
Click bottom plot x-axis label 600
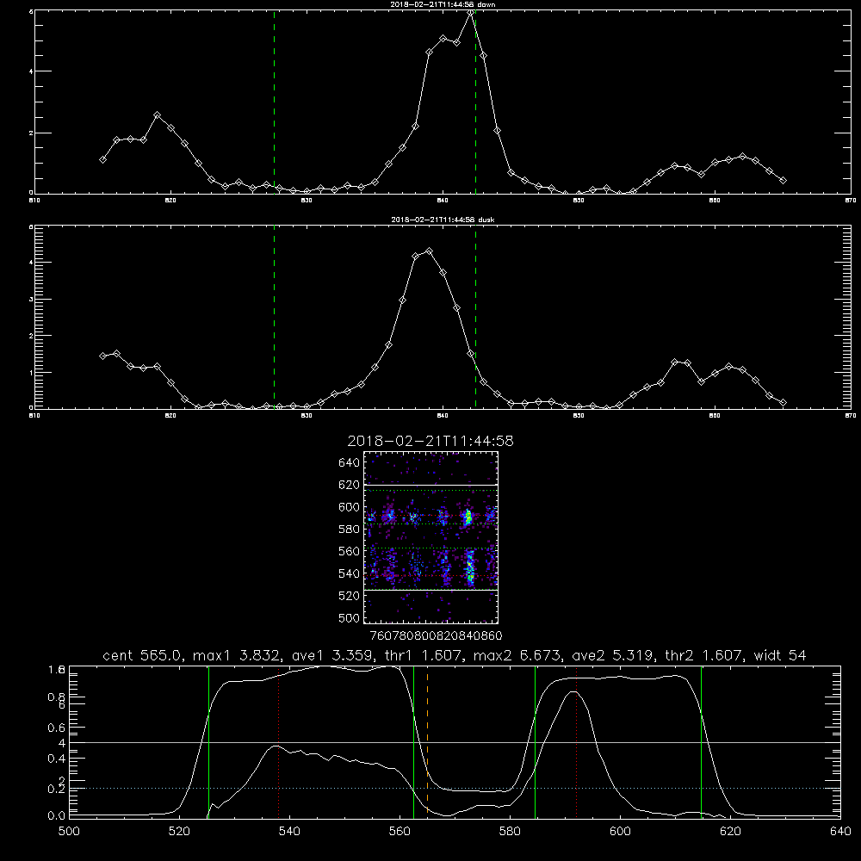click(x=621, y=832)
